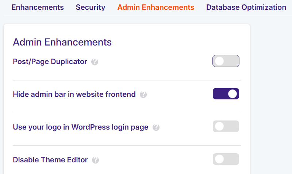Image resolution: width=292 pixels, height=174 pixels.
Task: View help for WordPress login logo
Action: click(x=156, y=127)
